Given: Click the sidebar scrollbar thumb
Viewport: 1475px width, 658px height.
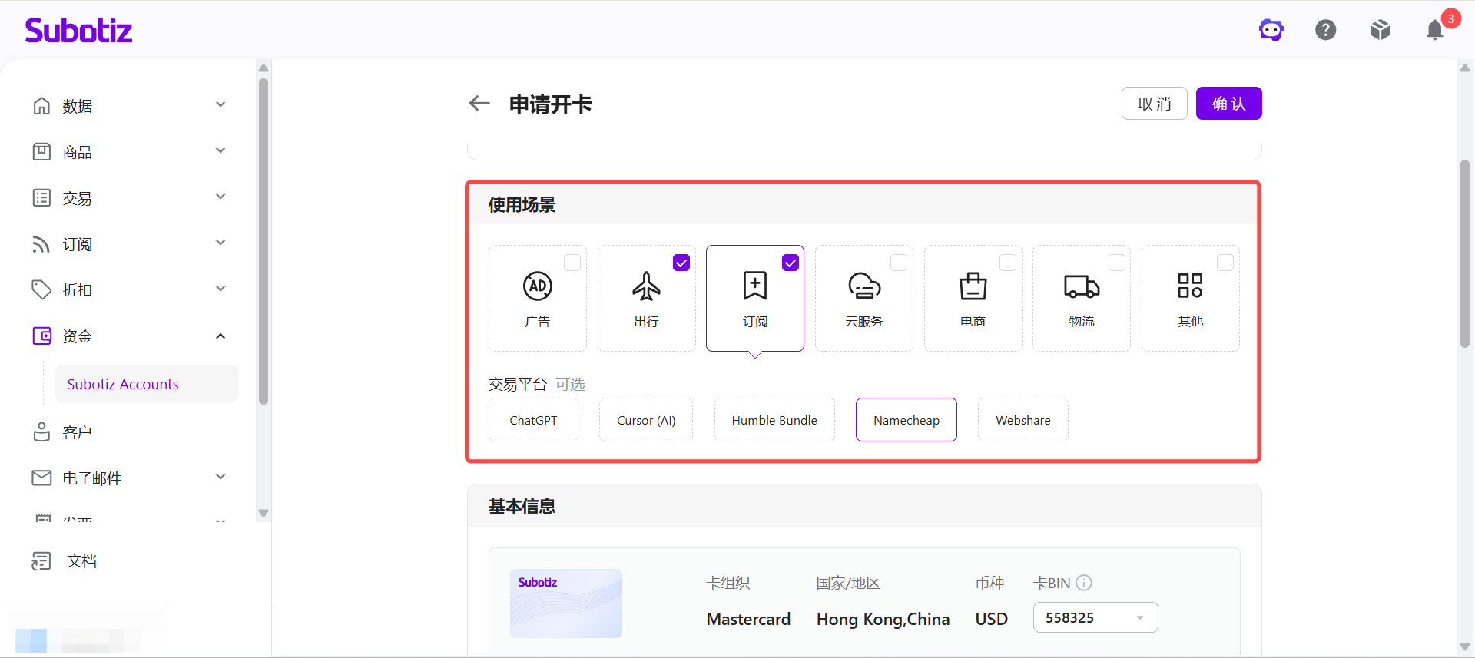Looking at the screenshot, I should coord(264,241).
